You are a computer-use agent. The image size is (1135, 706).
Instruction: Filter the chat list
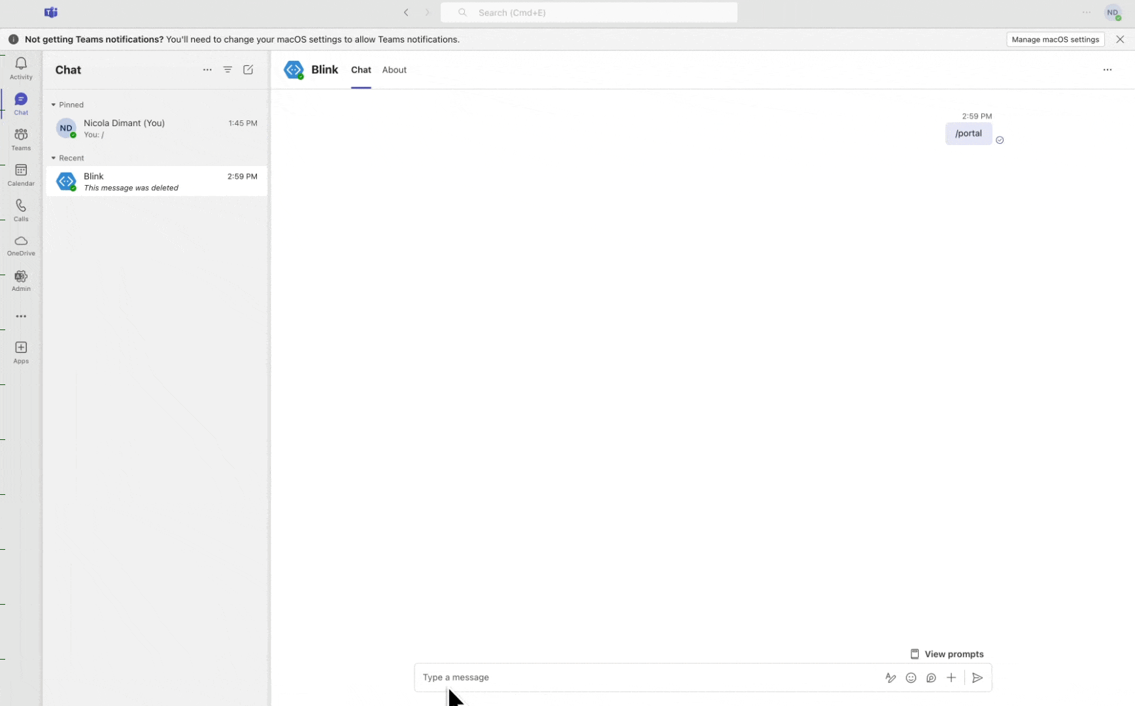[228, 70]
